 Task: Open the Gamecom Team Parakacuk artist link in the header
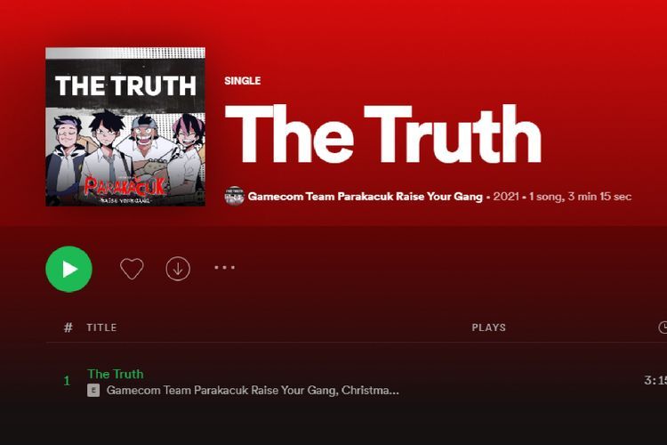[366, 197]
